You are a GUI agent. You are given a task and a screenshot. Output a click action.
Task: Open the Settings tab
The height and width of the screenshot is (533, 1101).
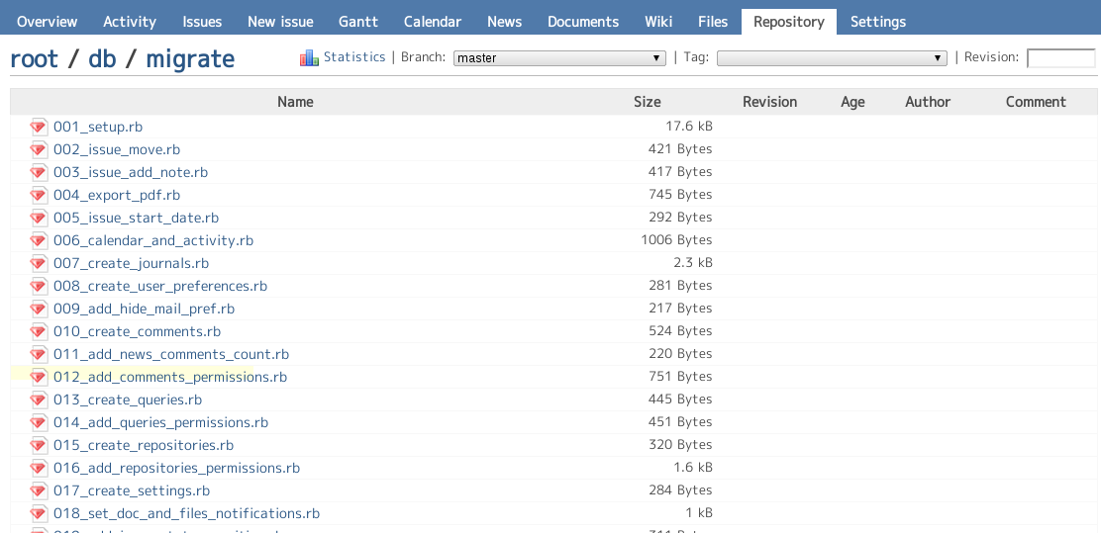click(x=877, y=22)
